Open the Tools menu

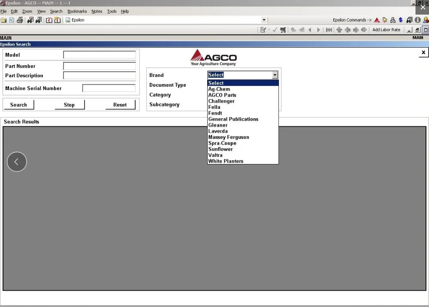tap(112, 12)
